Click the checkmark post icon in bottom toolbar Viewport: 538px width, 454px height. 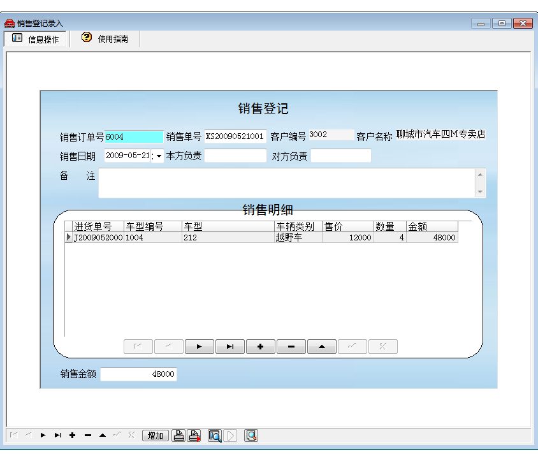[117, 435]
